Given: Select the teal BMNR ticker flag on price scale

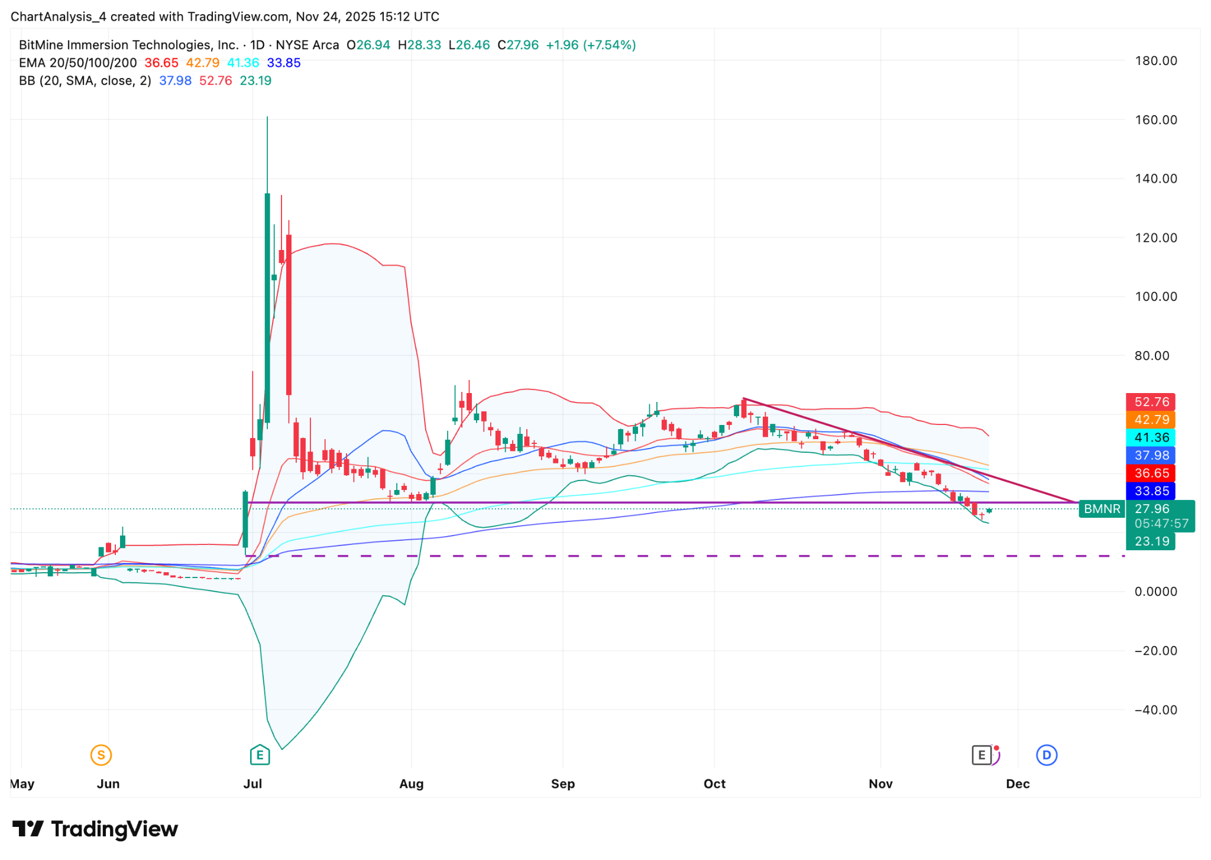Looking at the screenshot, I should click(x=1102, y=509).
